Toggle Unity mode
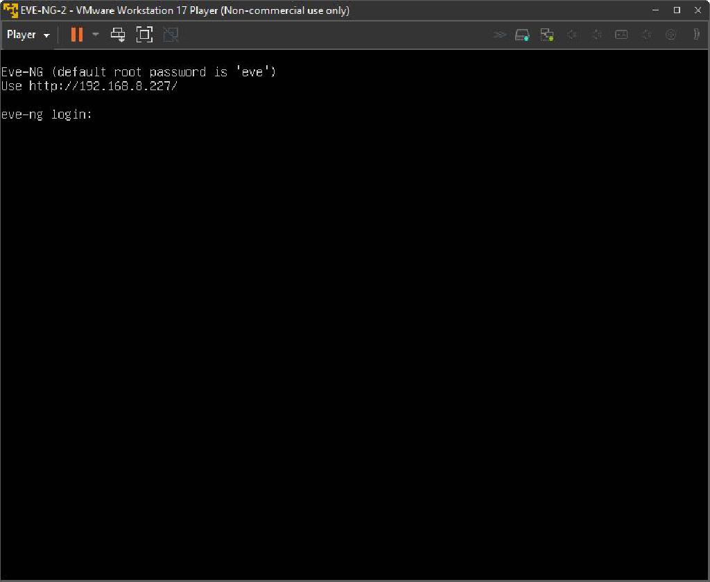Viewport: 710px width, 582px height. 171,34
